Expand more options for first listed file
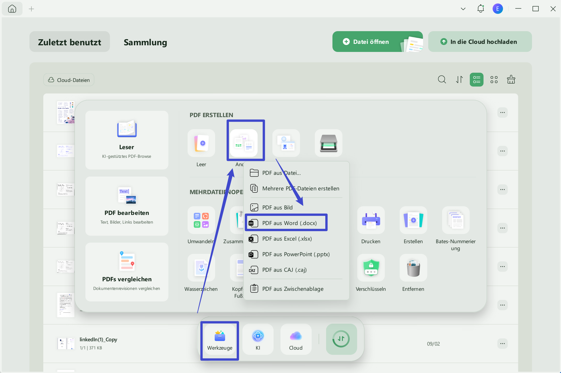Viewport: 561px width, 373px height. point(502,113)
